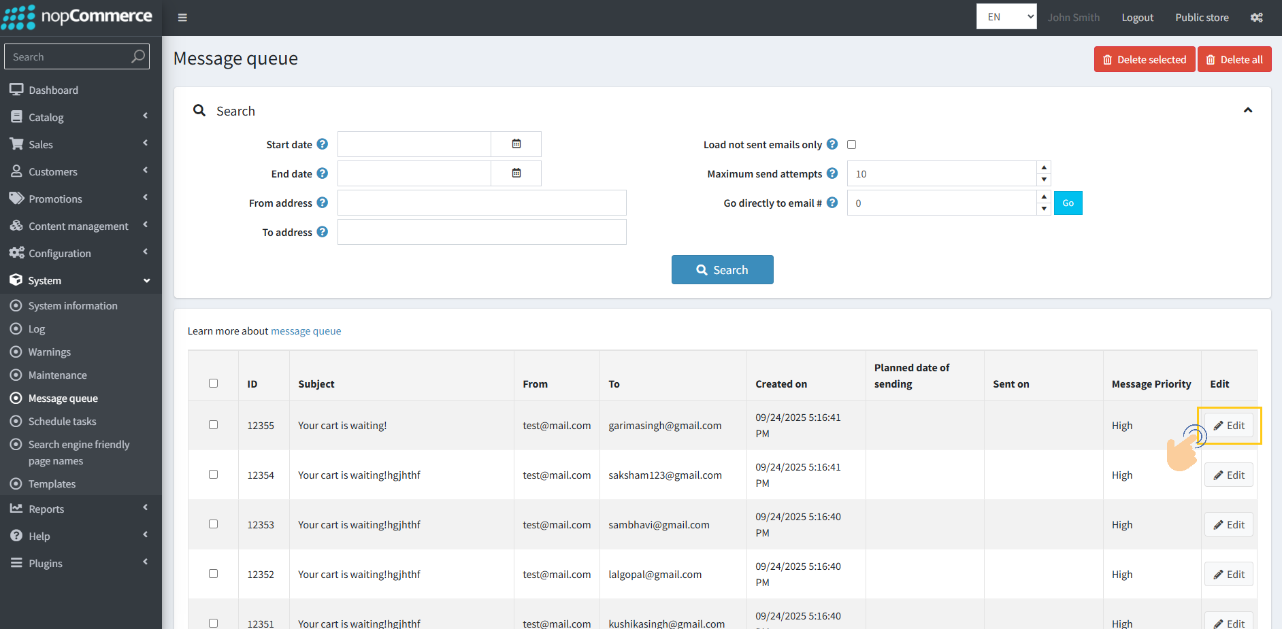Viewport: 1282px width, 629px height.
Task: Click the hamburger sidebar toggle icon
Action: 182,18
